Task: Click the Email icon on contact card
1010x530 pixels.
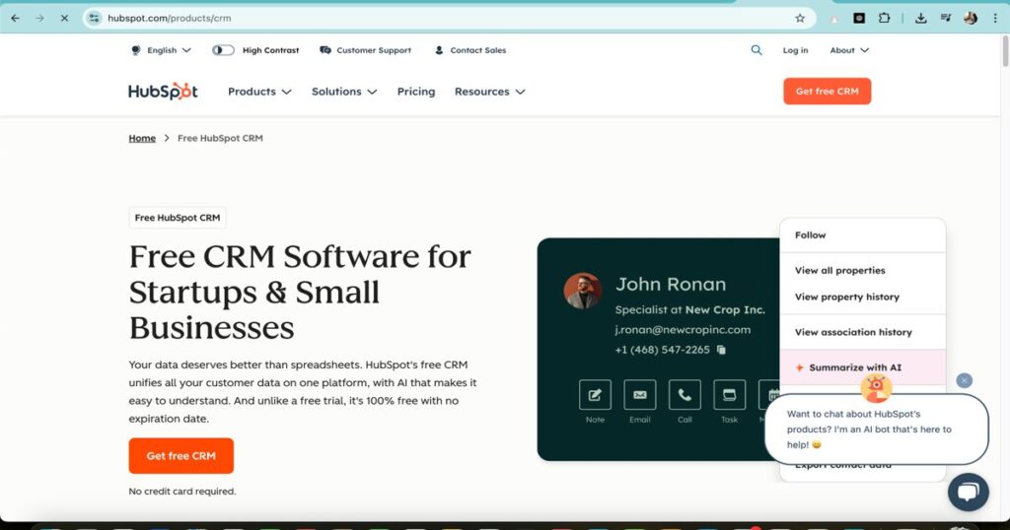Action: click(x=639, y=394)
